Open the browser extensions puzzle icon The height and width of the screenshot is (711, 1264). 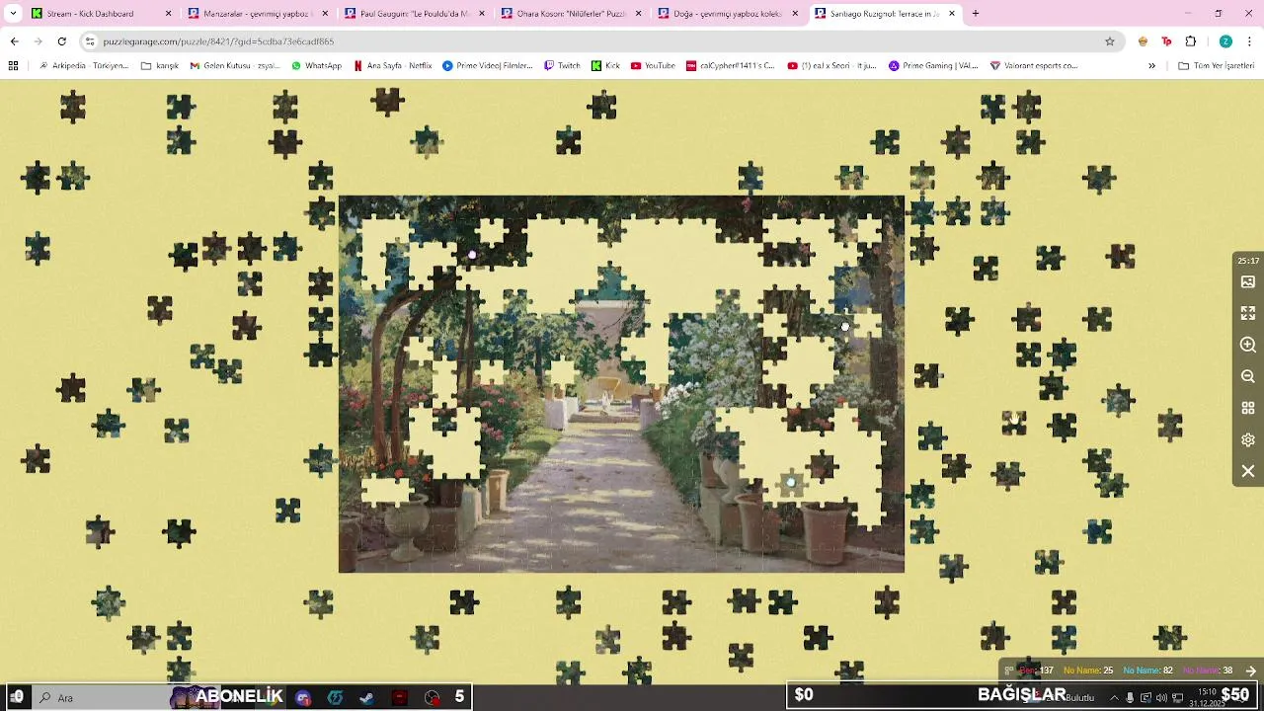[x=1190, y=41]
